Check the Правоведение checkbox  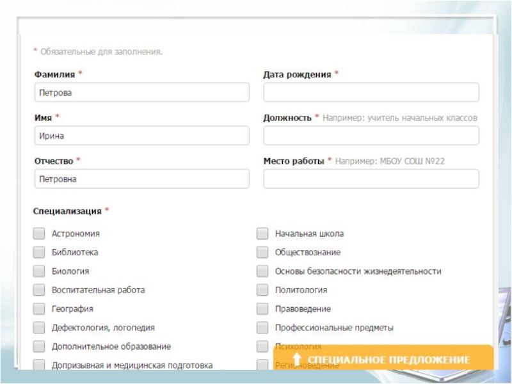[262, 308]
